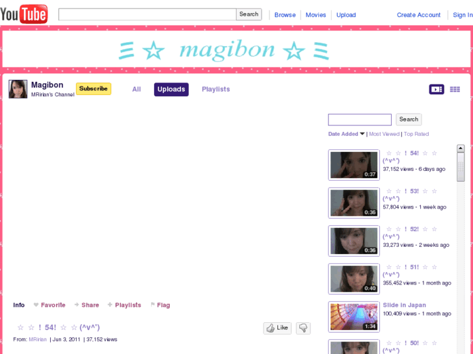Flag the video
This screenshot has width=473, height=354.
160,305
